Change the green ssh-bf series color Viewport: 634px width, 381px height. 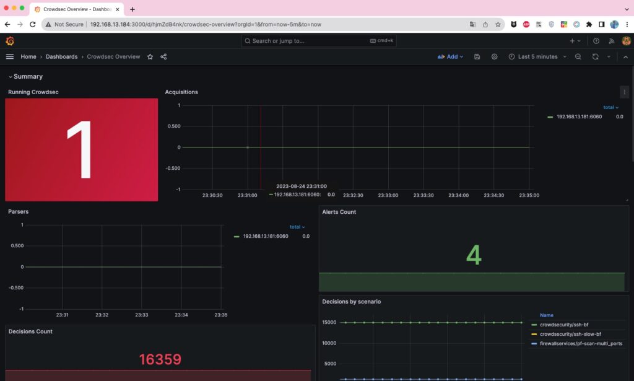pos(534,325)
